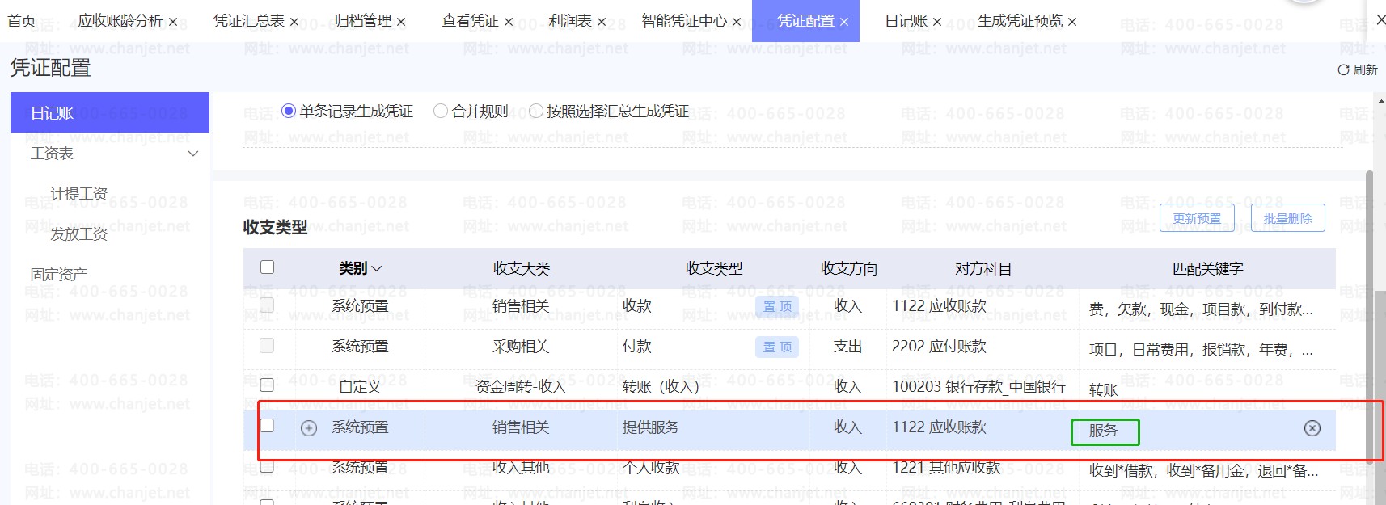1386x505 pixels.
Task: Switch to the 凭证汇总表 tab
Action: (249, 21)
